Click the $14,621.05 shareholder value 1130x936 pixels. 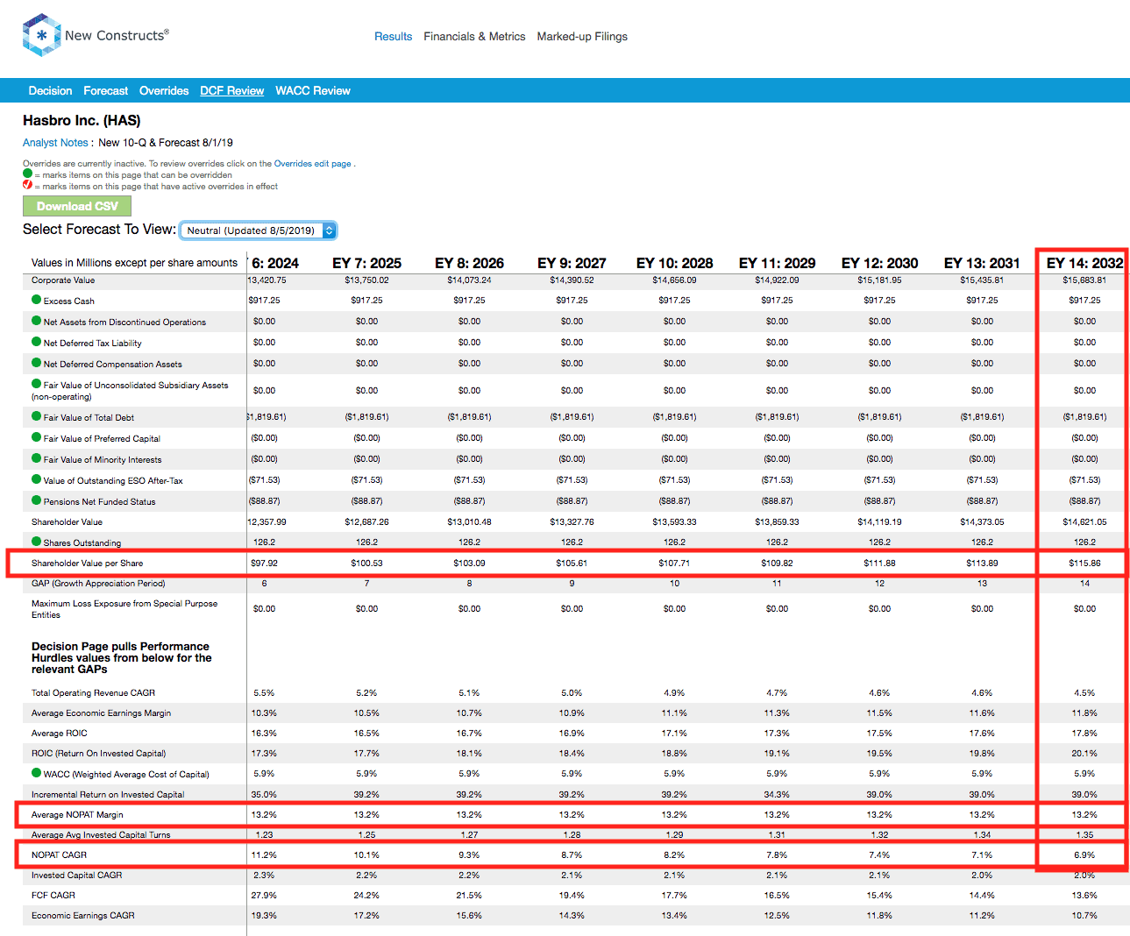1084,522
